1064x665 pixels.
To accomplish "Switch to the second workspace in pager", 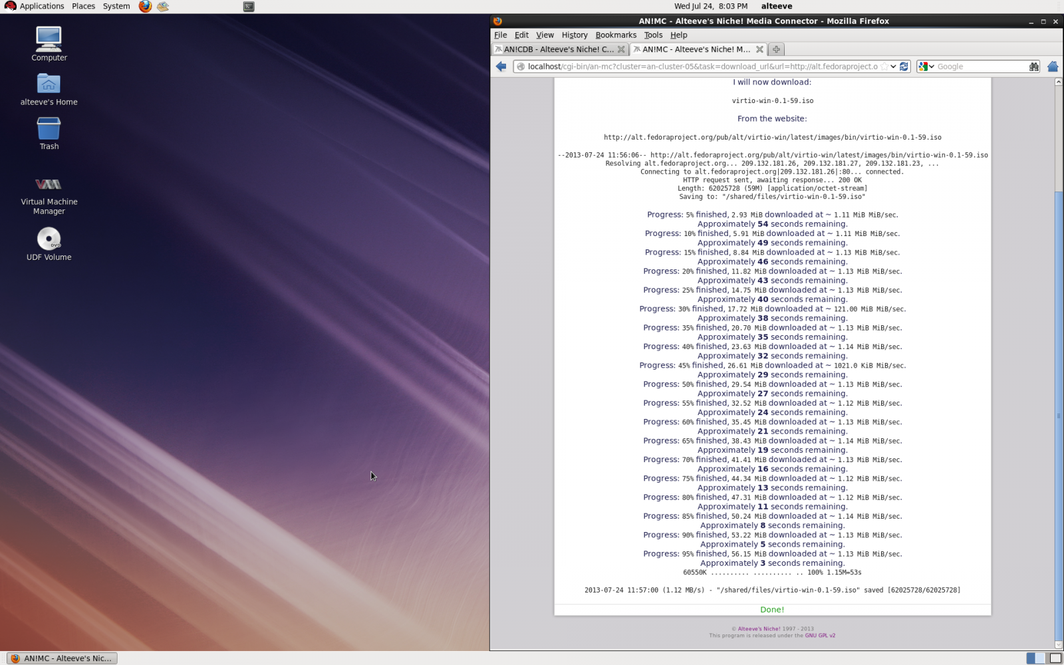I will click(x=1055, y=658).
